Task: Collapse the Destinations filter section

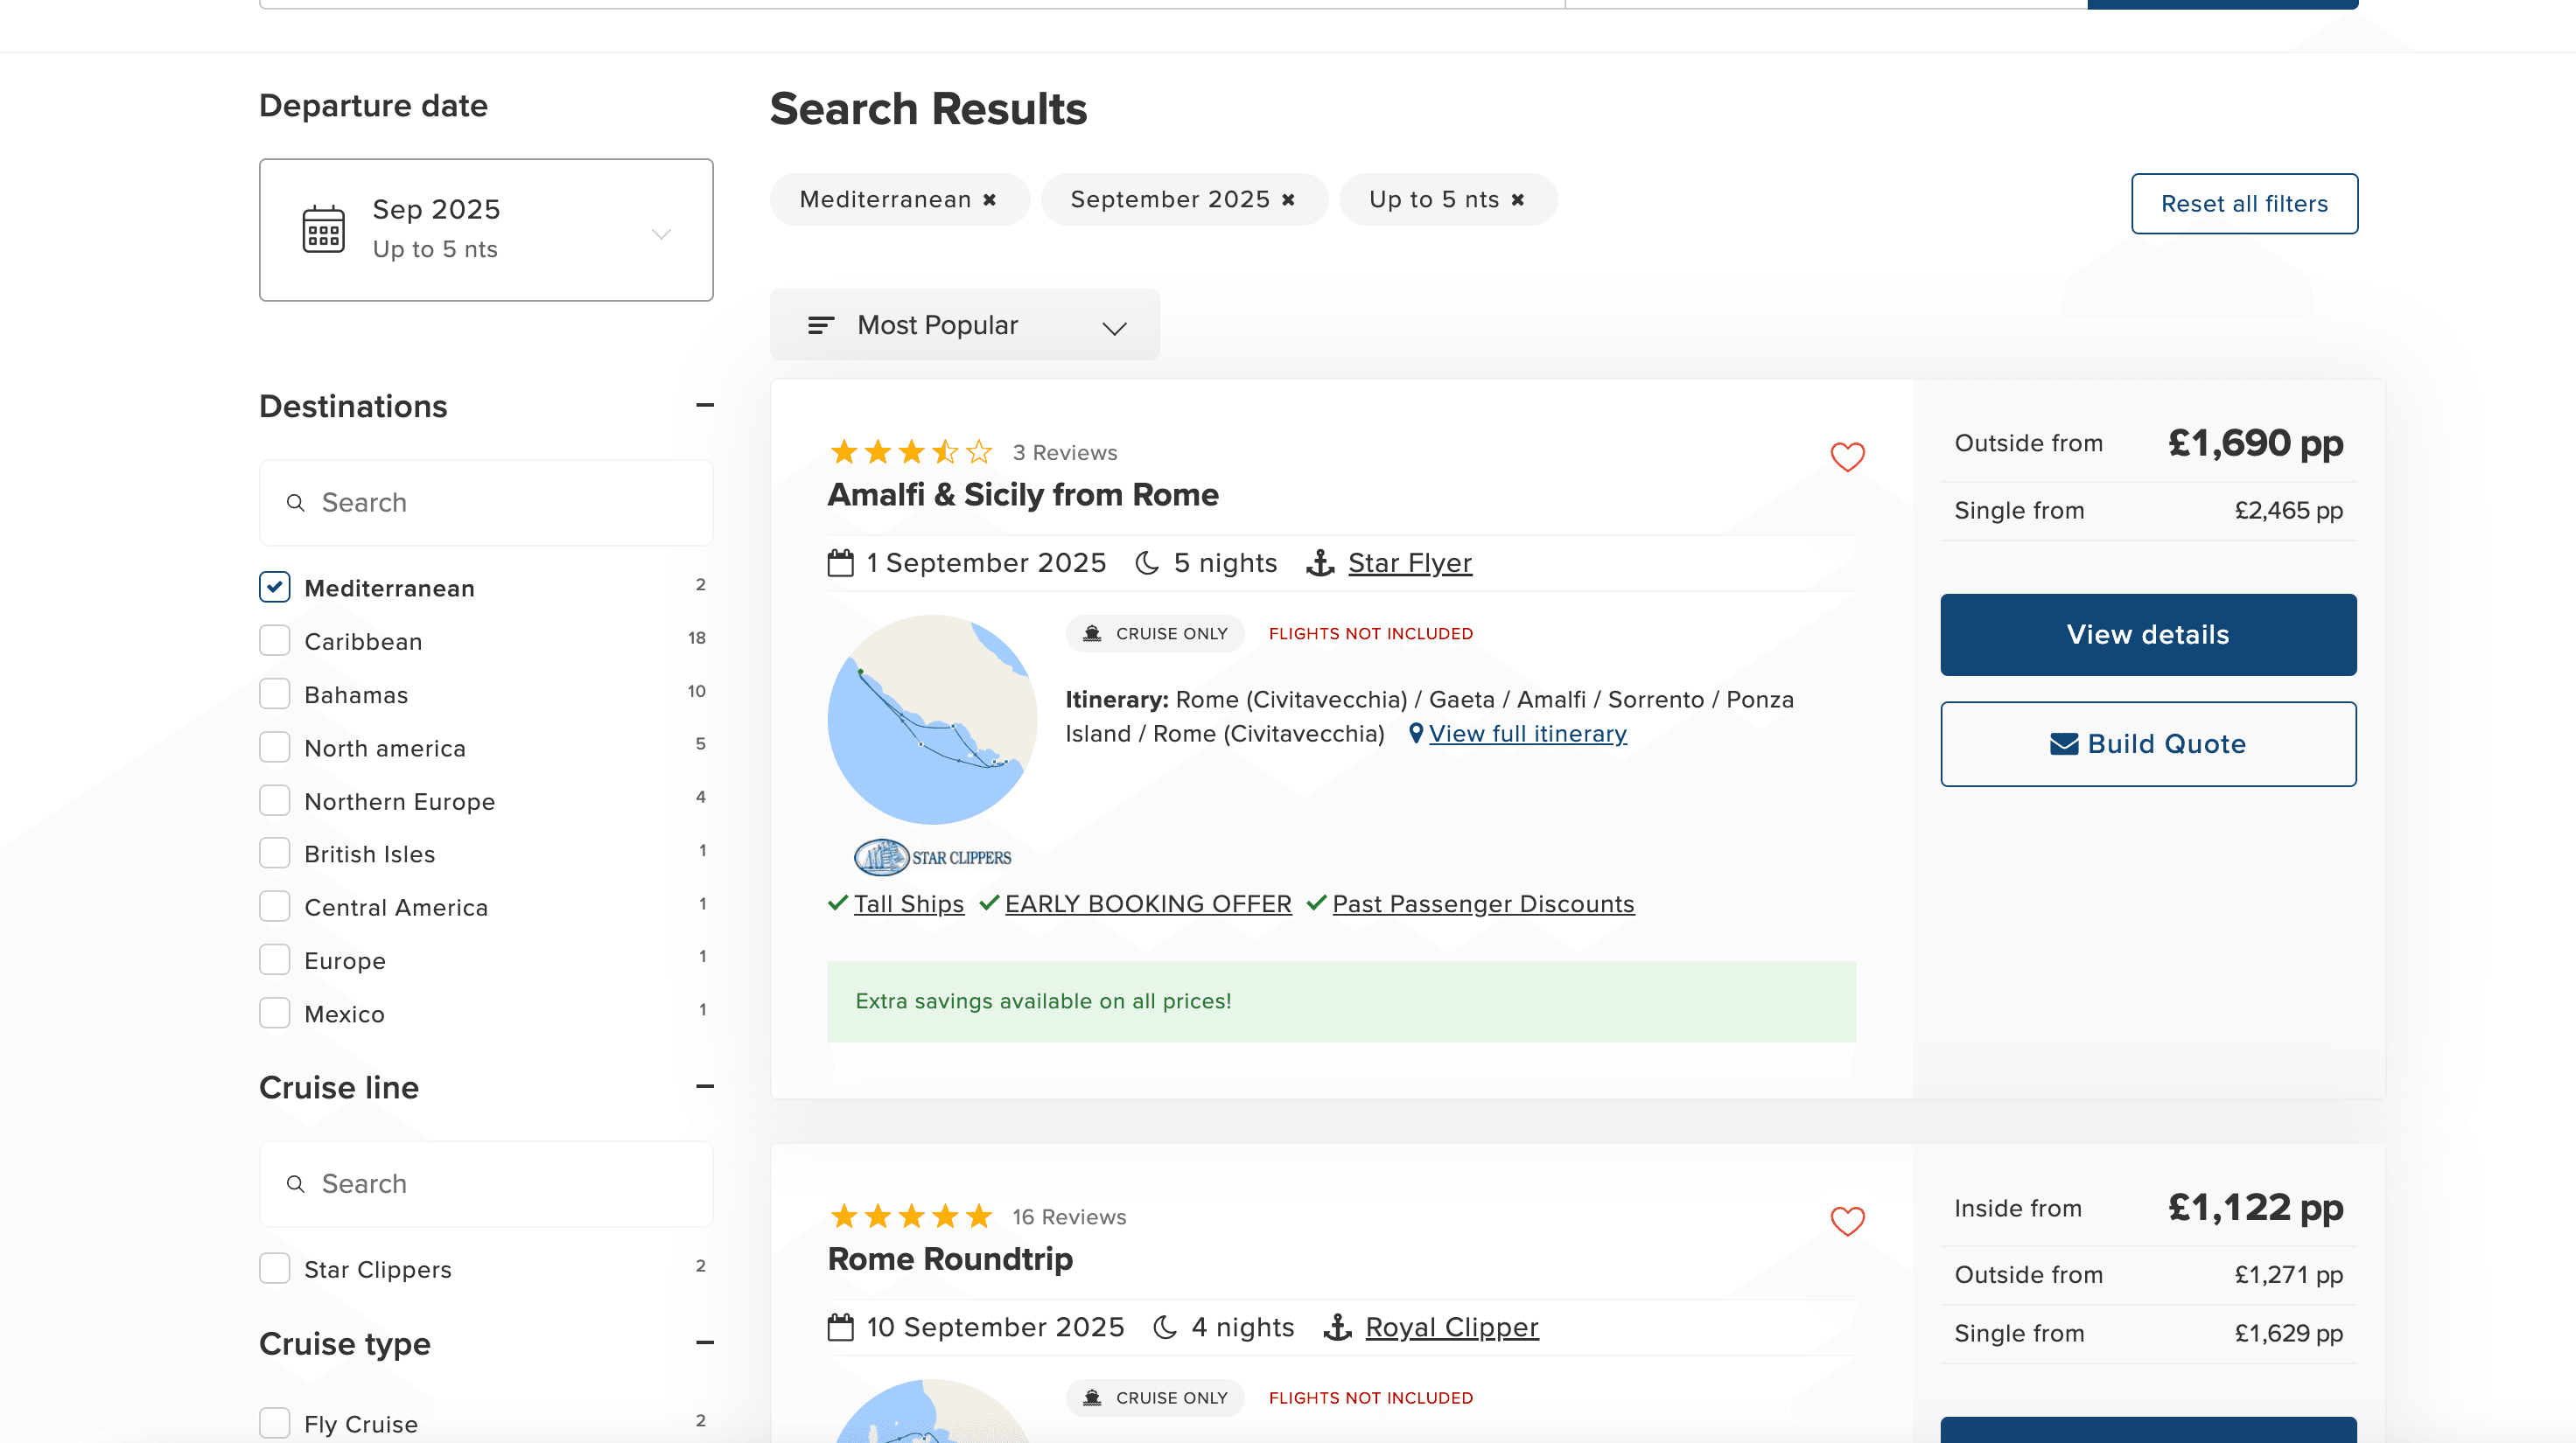Action: (x=704, y=406)
